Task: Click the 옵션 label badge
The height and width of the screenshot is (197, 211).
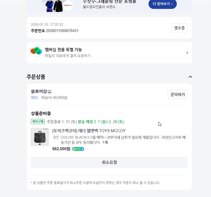Action: click(56, 137)
